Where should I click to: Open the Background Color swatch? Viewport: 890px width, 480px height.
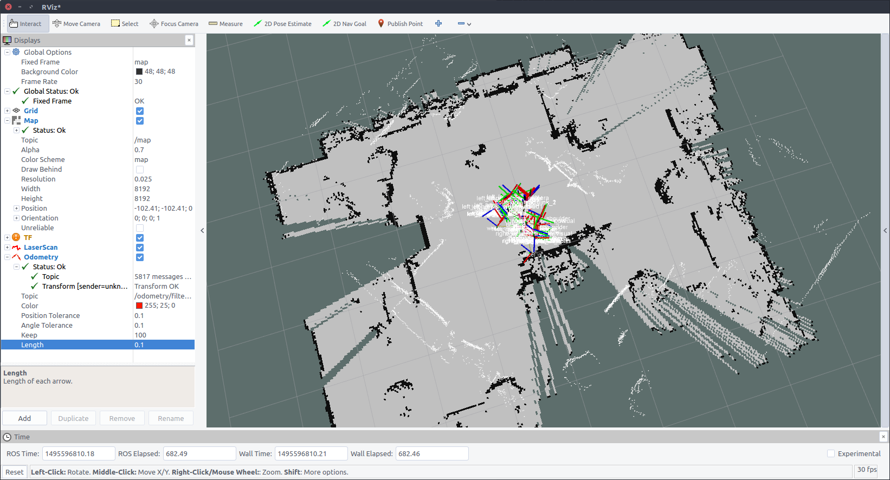point(139,72)
